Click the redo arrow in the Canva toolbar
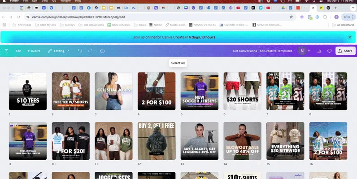Image resolution: width=357 pixels, height=179 pixels. pos(90,51)
